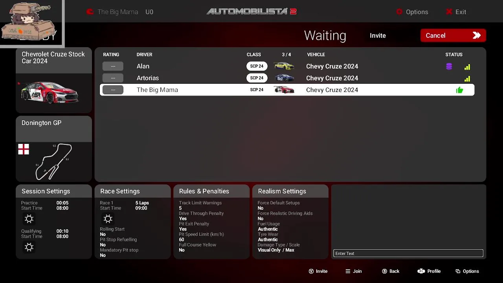
Task: Open the Session Settings panel header
Action: (54, 191)
